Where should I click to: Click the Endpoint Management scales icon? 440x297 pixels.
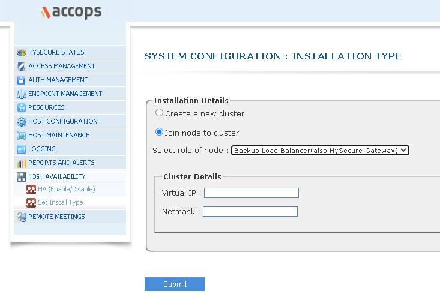pyautogui.click(x=22, y=94)
